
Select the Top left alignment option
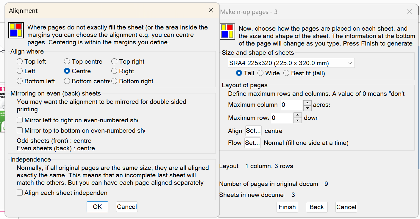pos(20,62)
